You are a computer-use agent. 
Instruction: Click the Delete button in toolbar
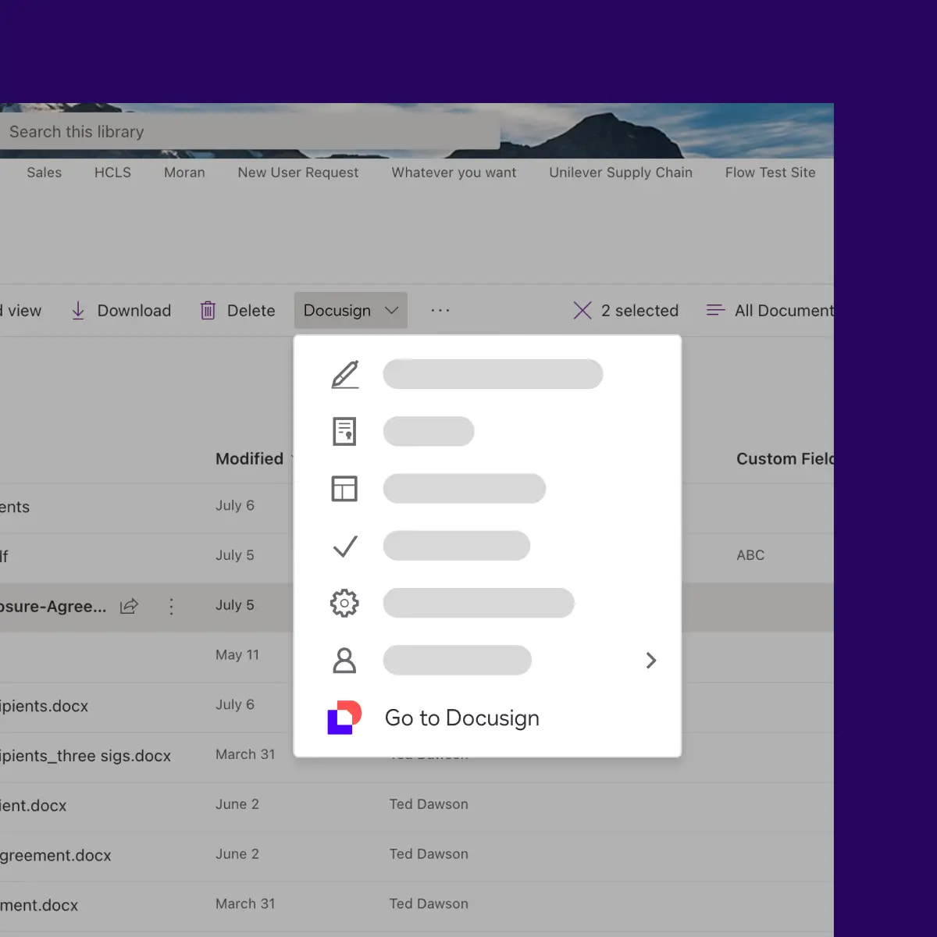click(x=238, y=311)
